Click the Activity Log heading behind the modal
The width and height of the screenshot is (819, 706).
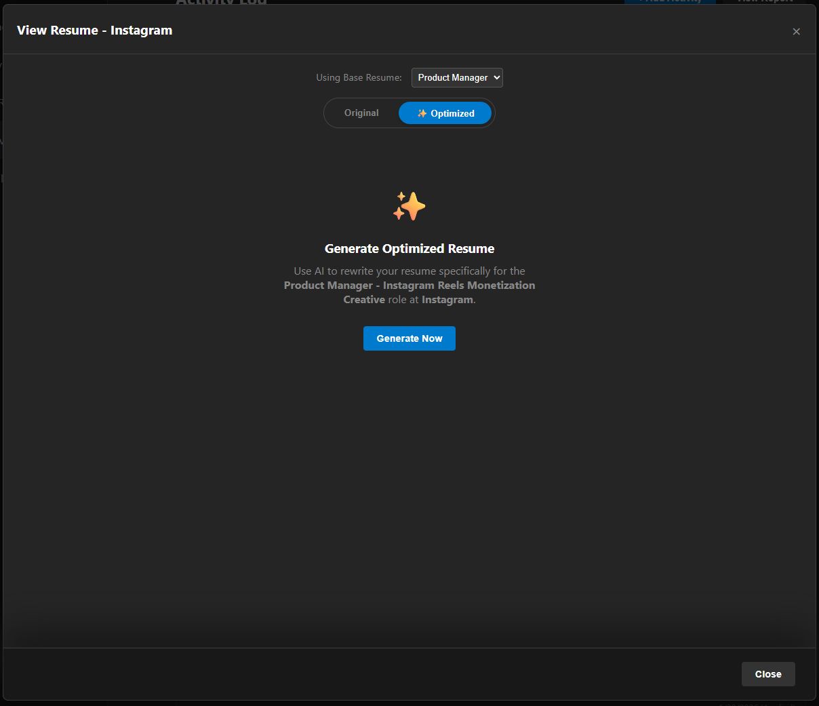tap(221, 2)
